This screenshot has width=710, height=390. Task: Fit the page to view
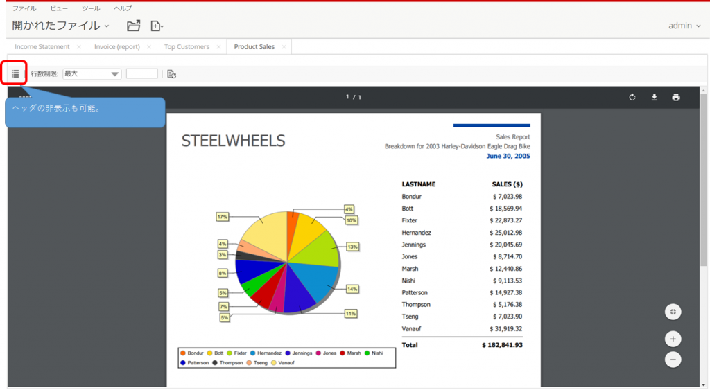(673, 312)
